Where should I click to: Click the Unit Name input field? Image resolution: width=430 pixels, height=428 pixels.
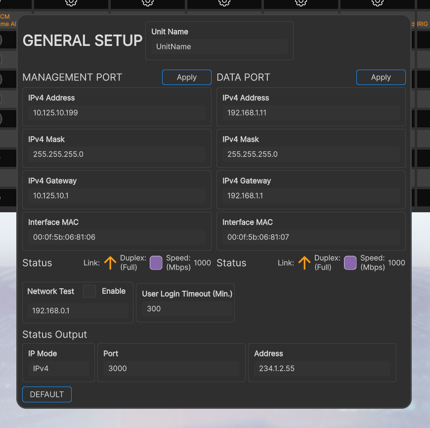pyautogui.click(x=219, y=47)
